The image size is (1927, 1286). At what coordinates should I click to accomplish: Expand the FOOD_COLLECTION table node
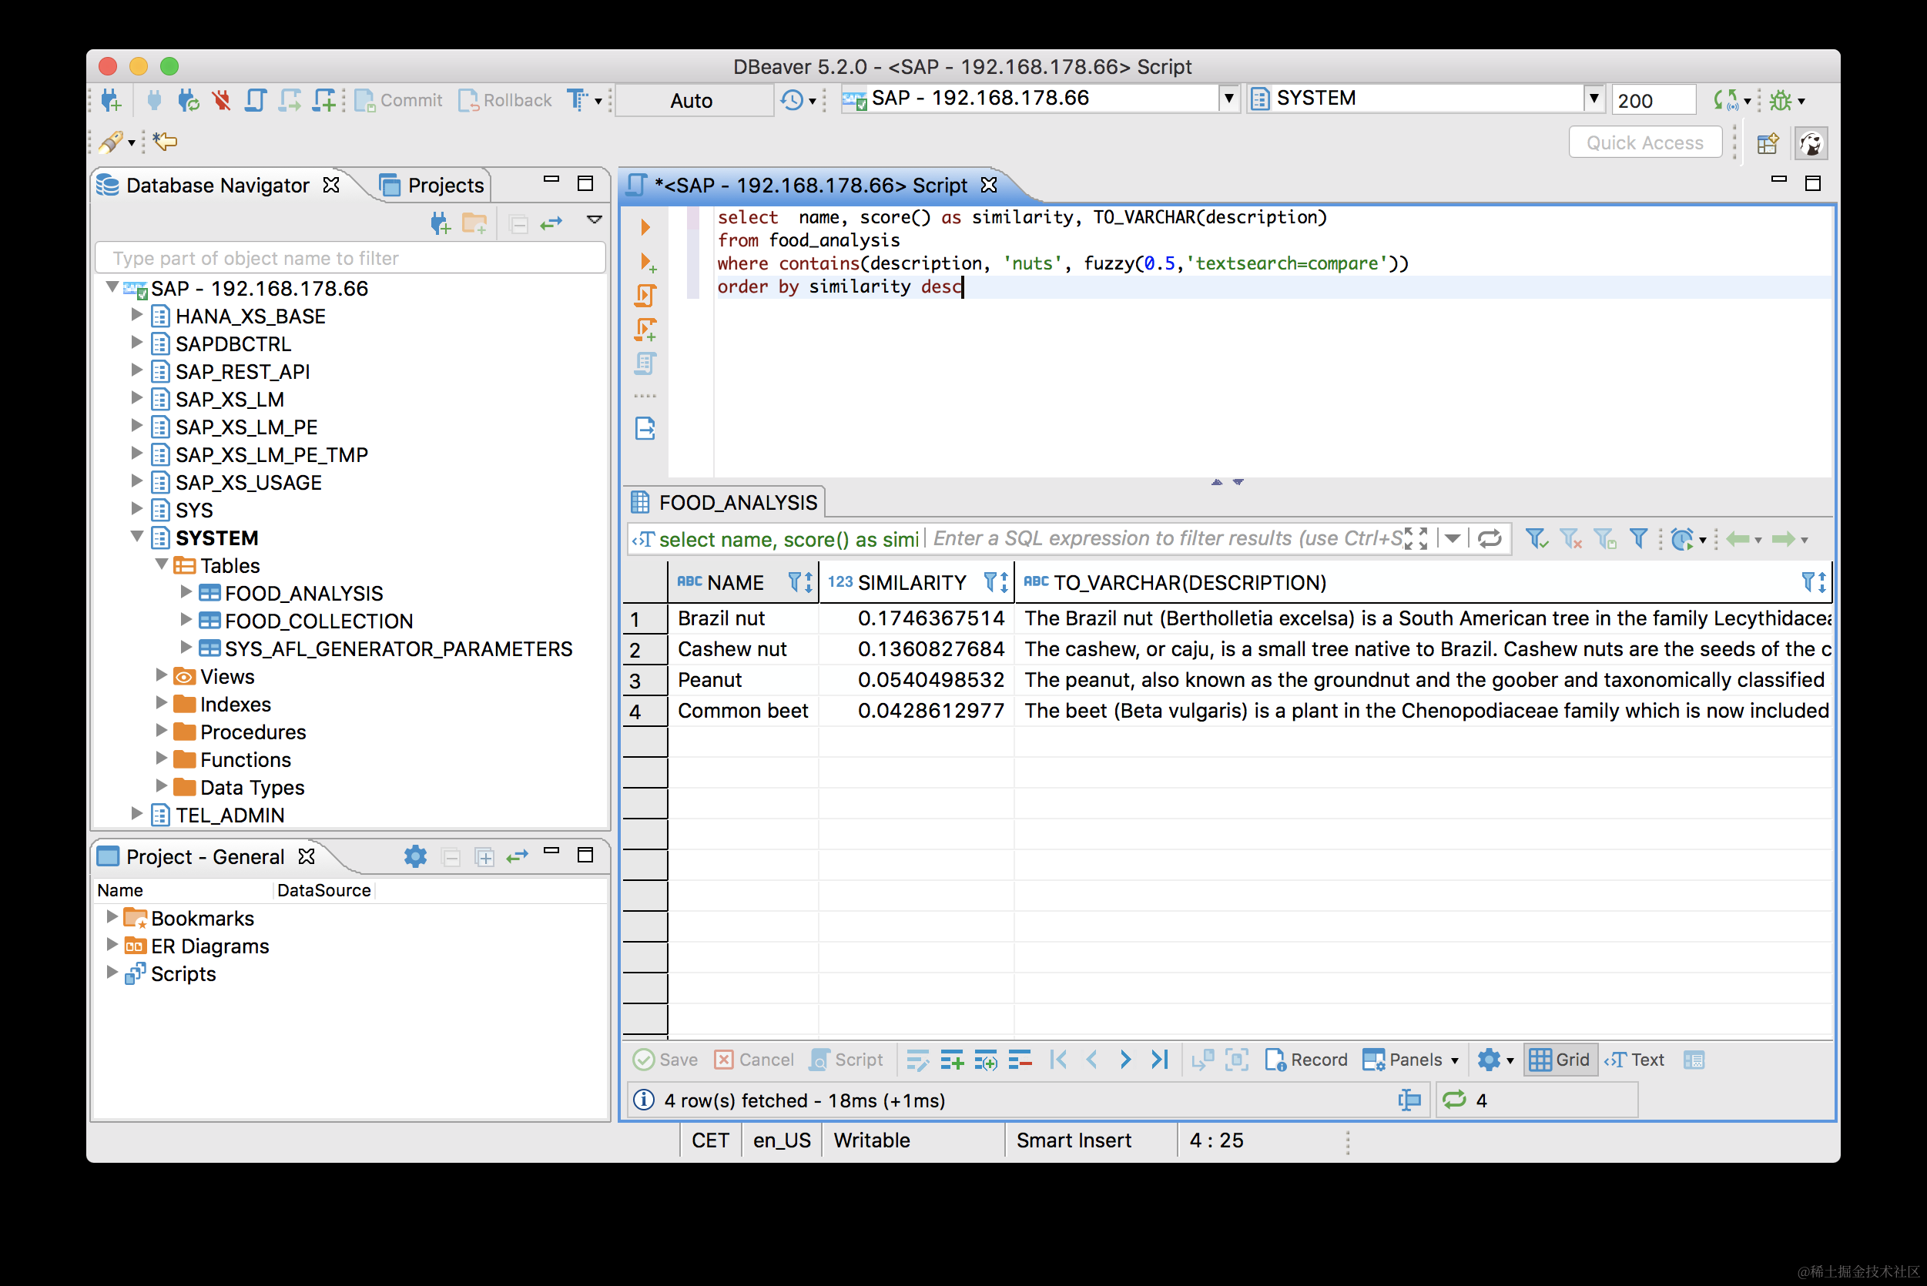186,620
